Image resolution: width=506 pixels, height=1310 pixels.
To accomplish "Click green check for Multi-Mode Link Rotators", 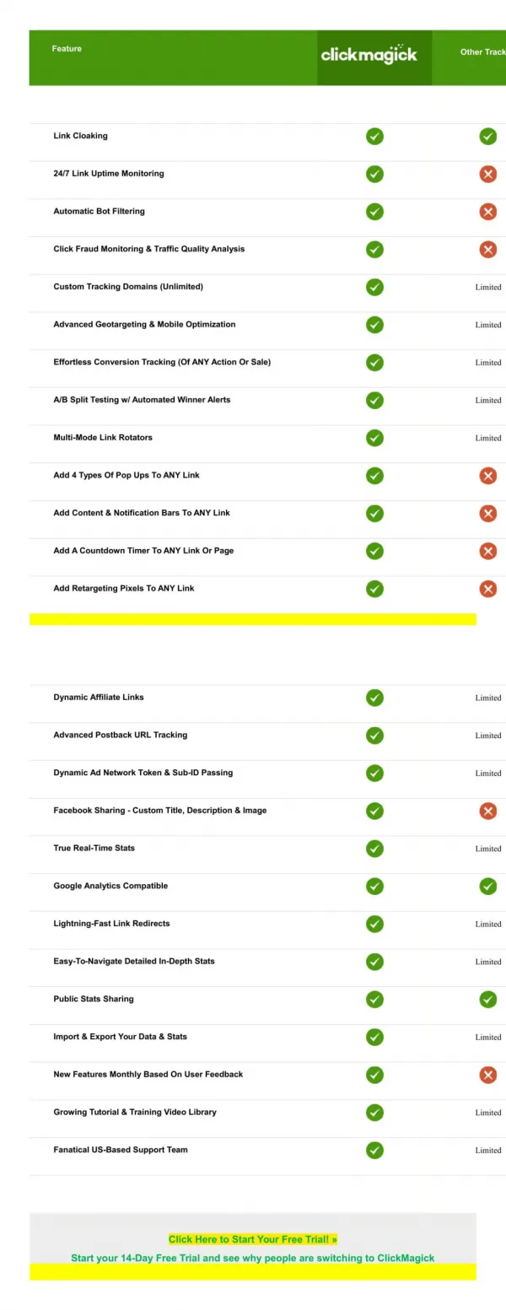I will pyautogui.click(x=374, y=438).
